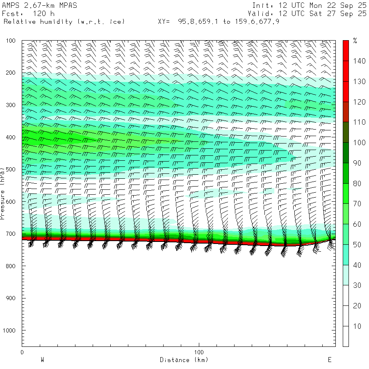Click the "400" pressure axis label
Image resolution: width=369 pixels, height=369 pixels.
tap(11, 137)
